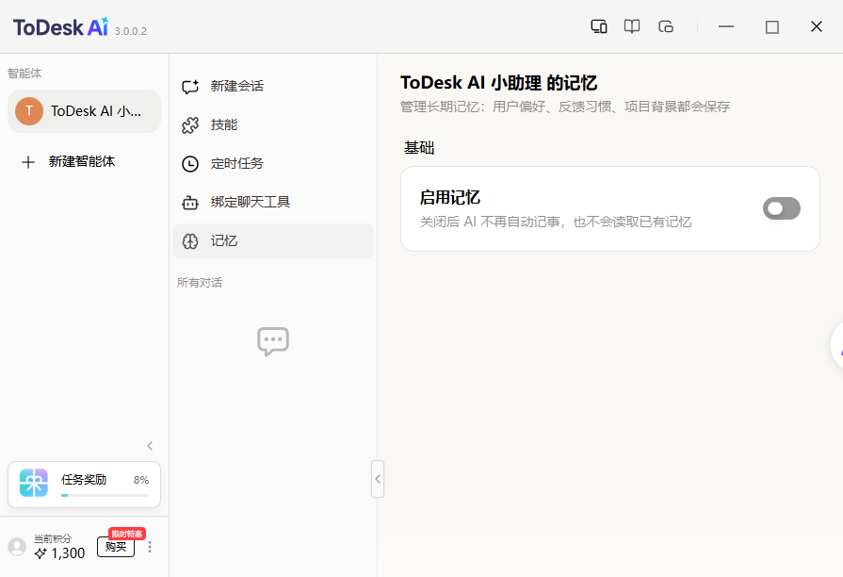Open the three-dot more options menu
The width and height of the screenshot is (843, 577).
tap(150, 547)
